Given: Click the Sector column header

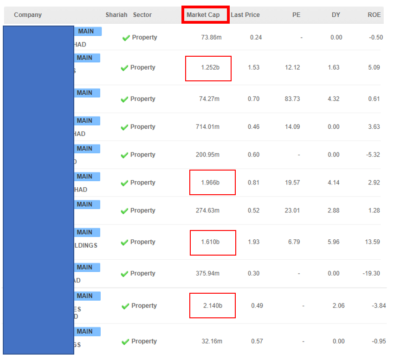Looking at the screenshot, I should (x=142, y=15).
